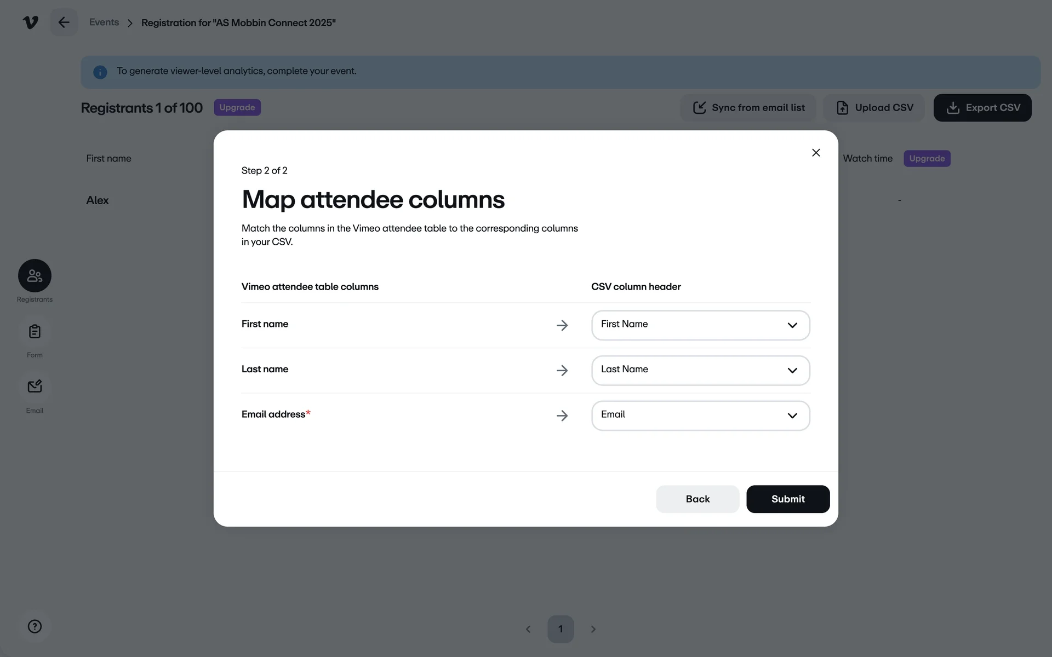Expand the Last Name CSV dropdown
1052x657 pixels.
tap(700, 371)
